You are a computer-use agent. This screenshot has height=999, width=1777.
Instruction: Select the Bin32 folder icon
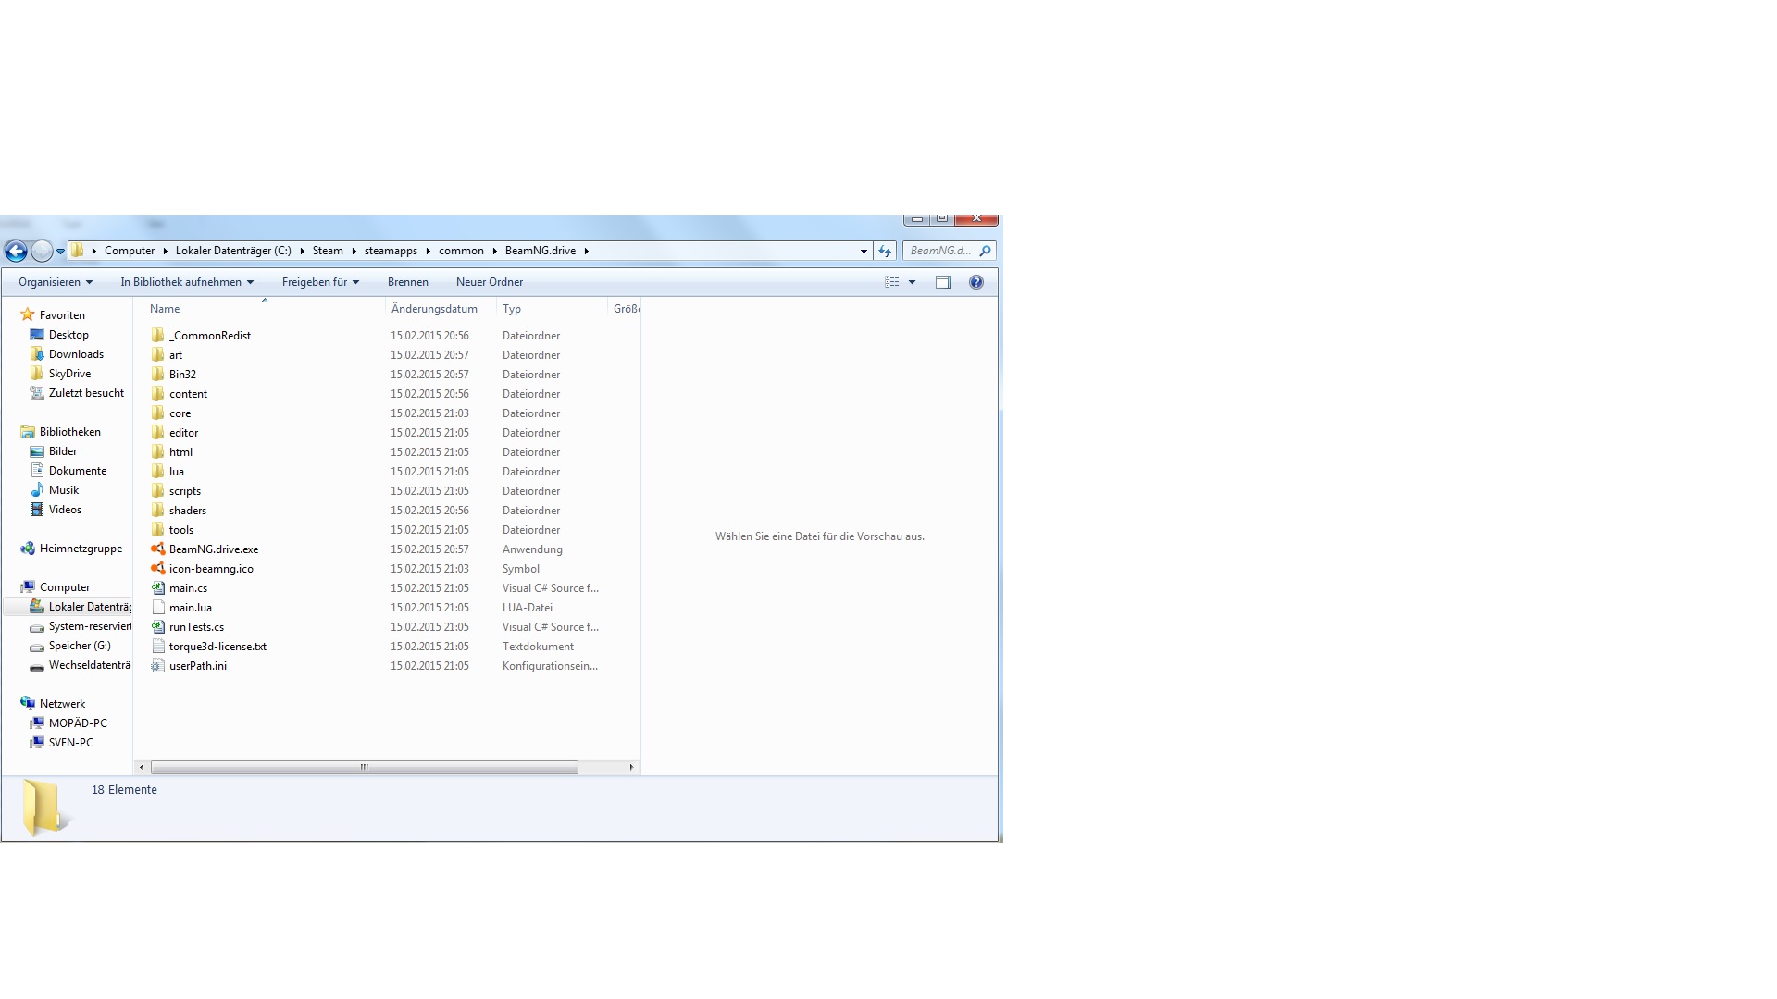point(157,374)
